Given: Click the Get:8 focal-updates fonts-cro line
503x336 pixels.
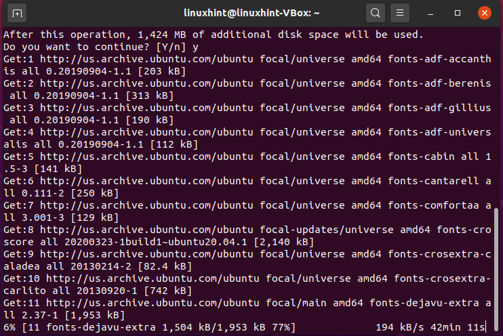Looking at the screenshot, I should (x=247, y=230).
